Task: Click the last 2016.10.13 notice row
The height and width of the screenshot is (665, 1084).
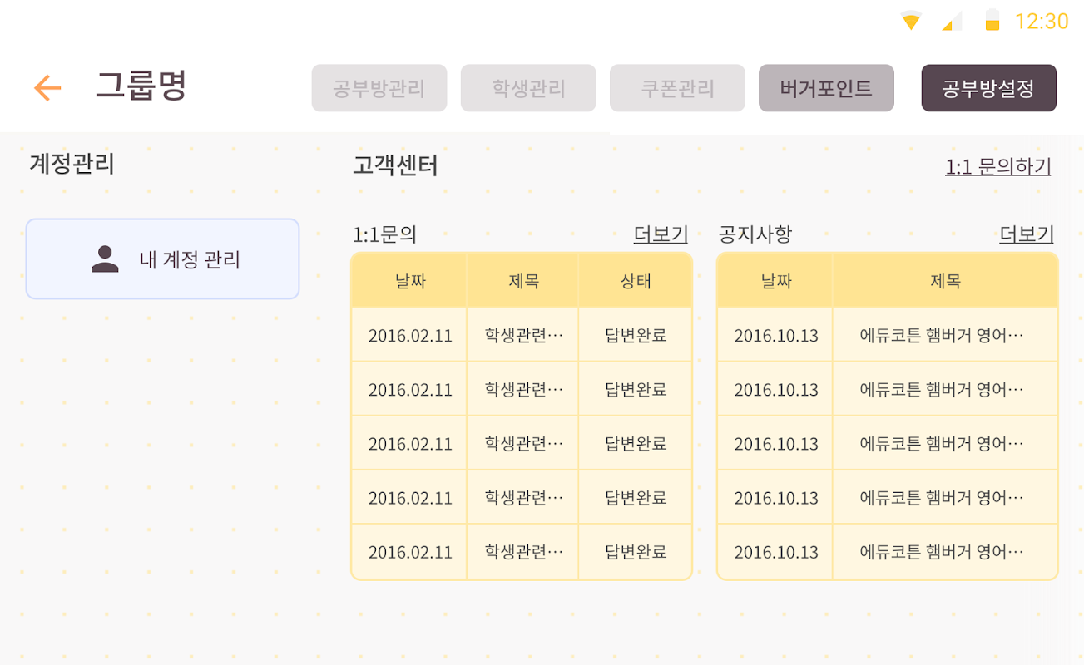Action: [x=887, y=552]
